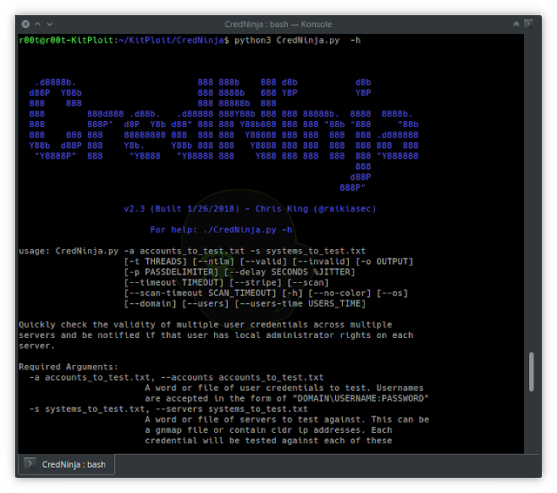Viewport: 557px width, 493px height.
Task: Click the terminal icon on the CredNinja tab
Action: (x=30, y=463)
